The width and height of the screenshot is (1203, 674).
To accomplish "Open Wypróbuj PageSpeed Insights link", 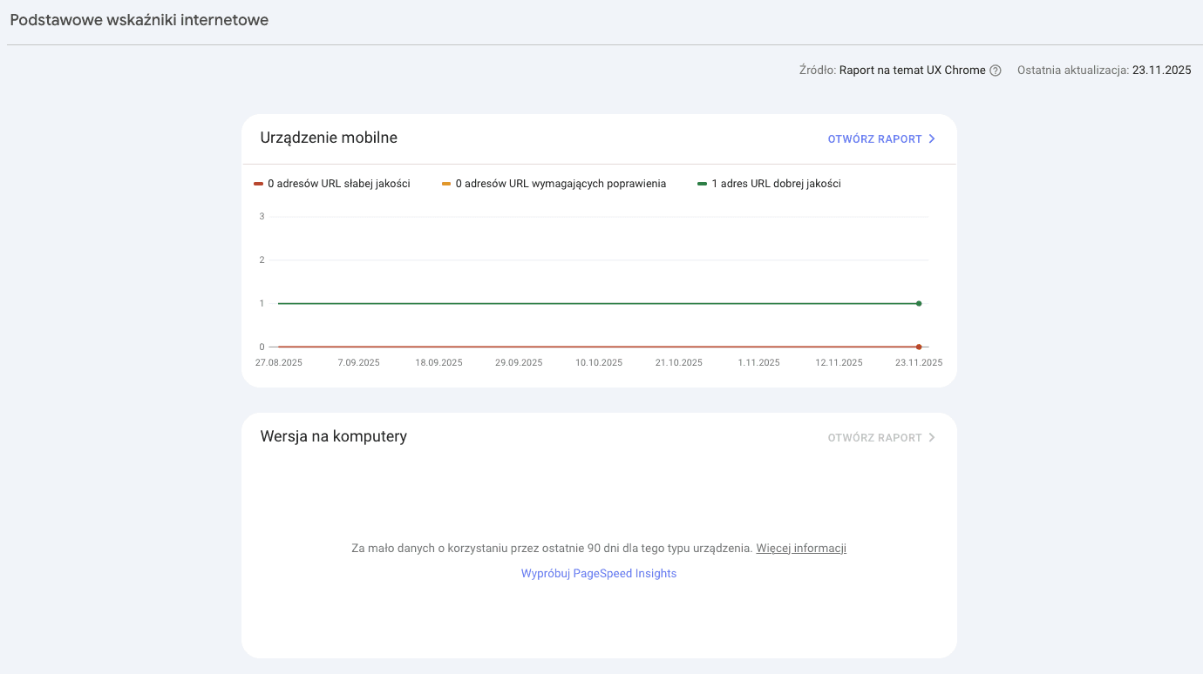I will point(599,574).
